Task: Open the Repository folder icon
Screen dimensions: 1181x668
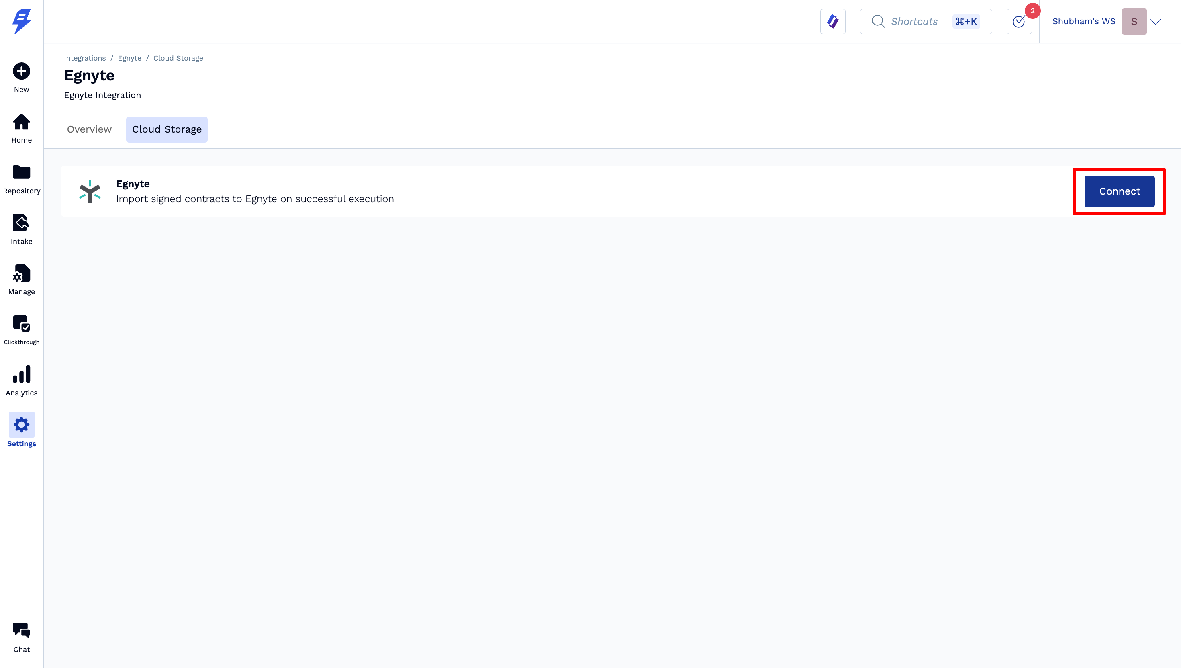Action: click(x=22, y=172)
